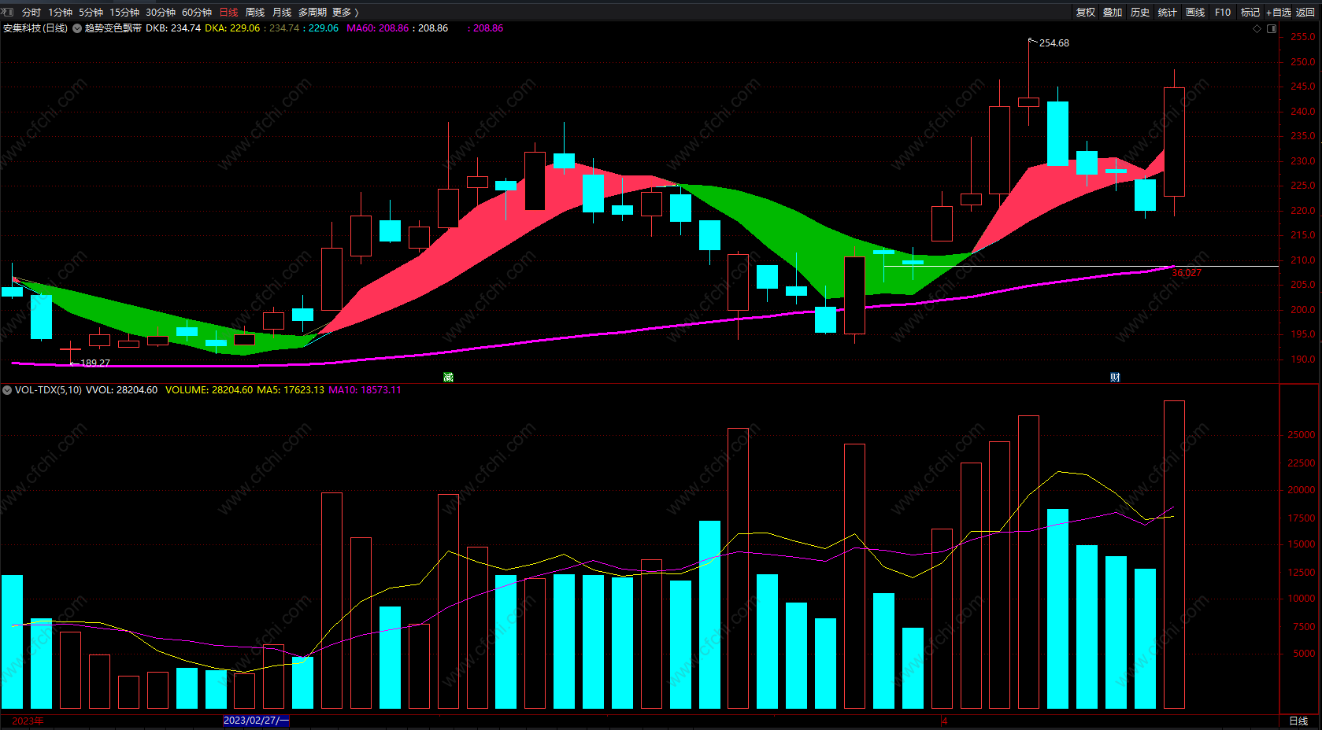
Task: Click the 190.0 price axis label
Action: [1302, 359]
